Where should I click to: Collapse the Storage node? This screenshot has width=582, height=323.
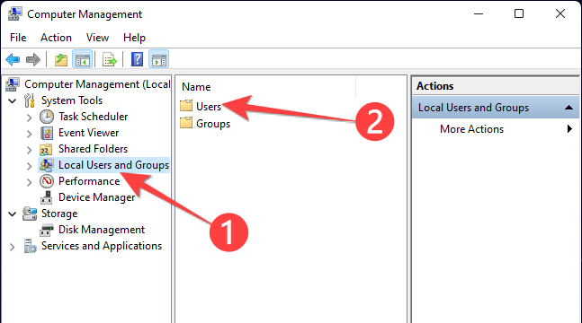[13, 214]
